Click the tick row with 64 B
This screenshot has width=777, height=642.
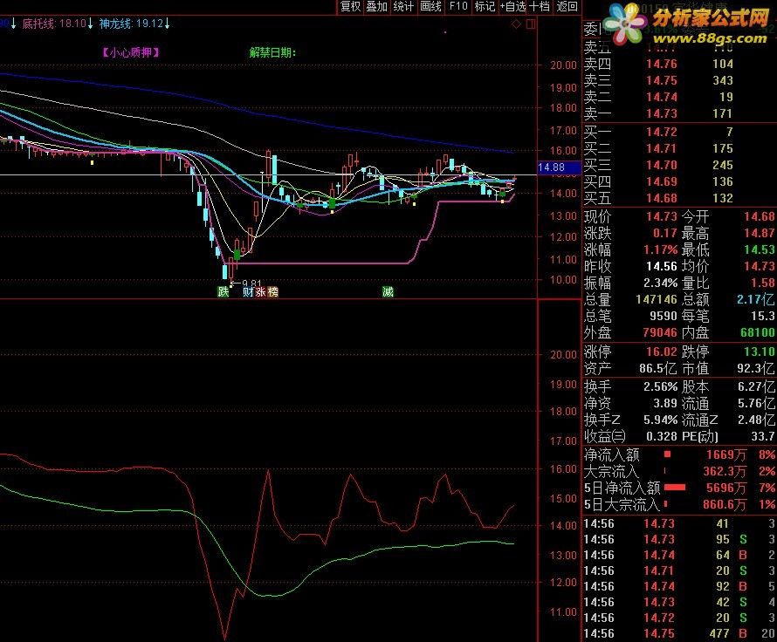tap(680, 555)
